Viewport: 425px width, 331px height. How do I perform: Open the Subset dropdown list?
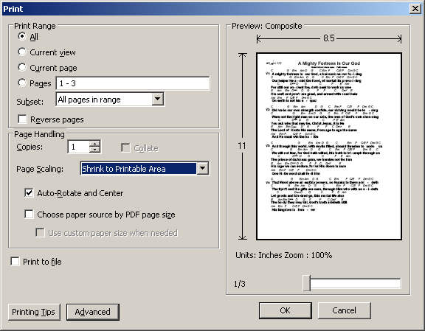(158, 99)
